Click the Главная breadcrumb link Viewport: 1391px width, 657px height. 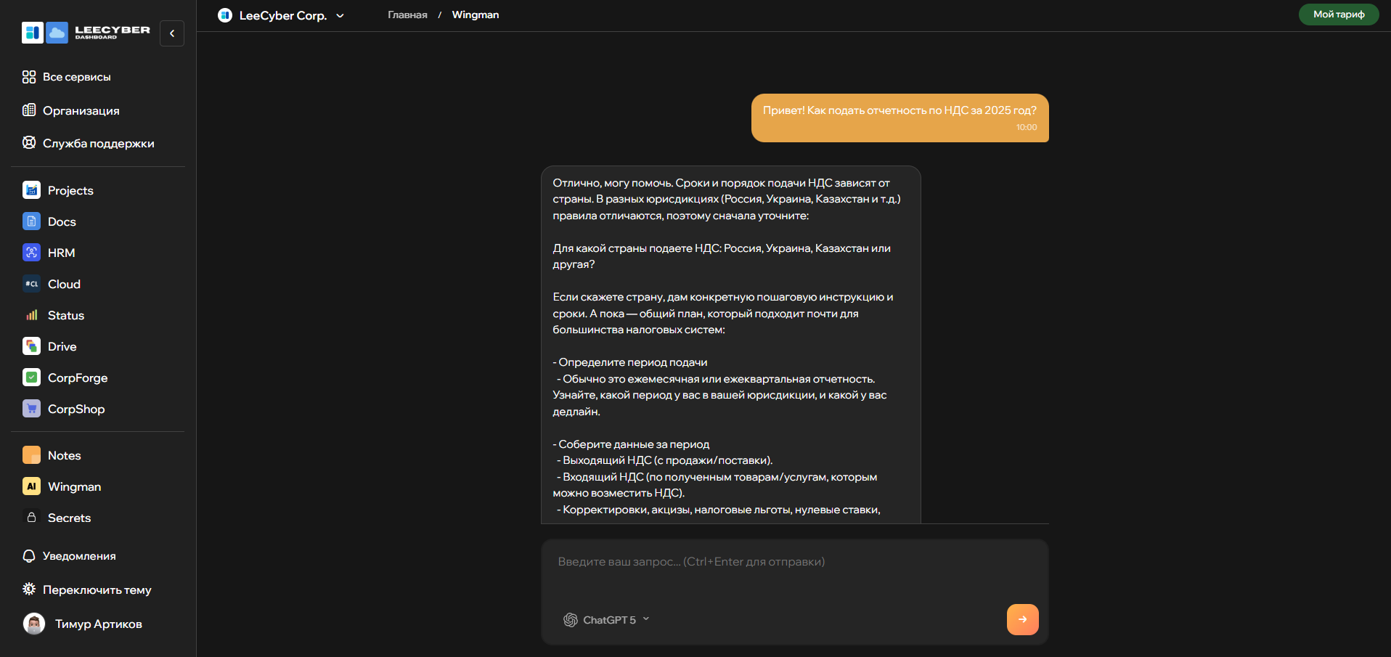(407, 15)
